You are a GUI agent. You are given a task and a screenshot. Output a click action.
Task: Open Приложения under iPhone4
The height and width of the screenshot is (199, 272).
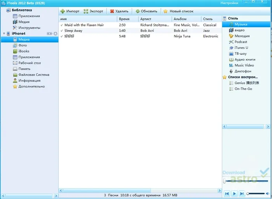26,57
